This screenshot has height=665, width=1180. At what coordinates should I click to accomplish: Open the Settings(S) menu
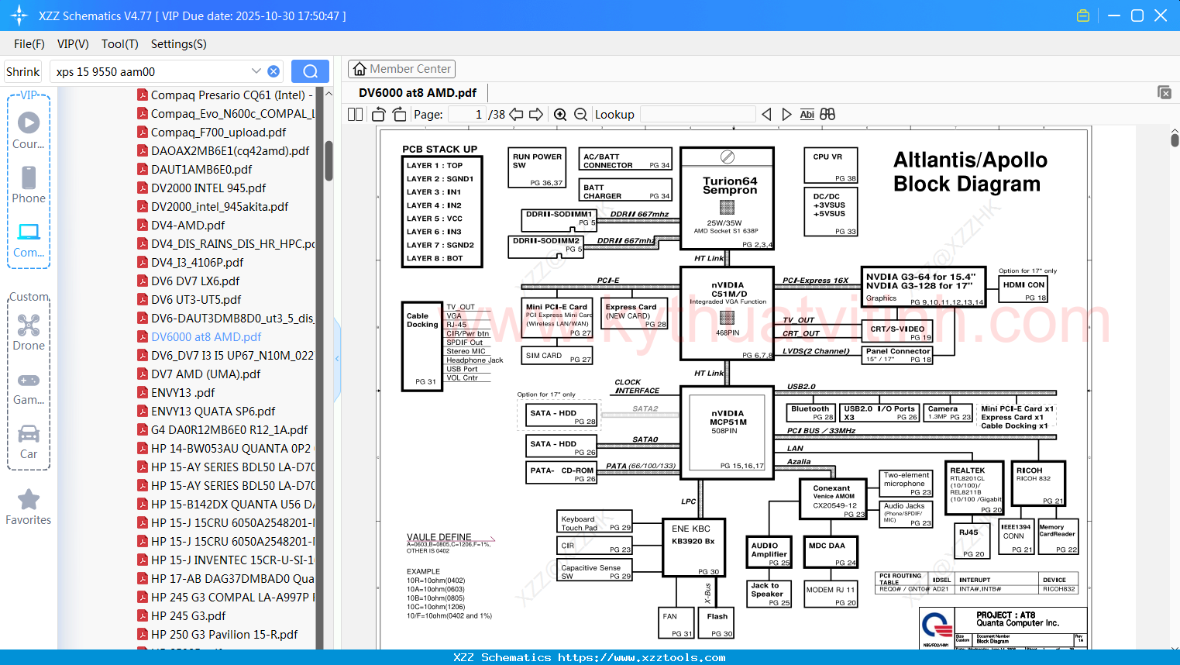pyautogui.click(x=179, y=44)
